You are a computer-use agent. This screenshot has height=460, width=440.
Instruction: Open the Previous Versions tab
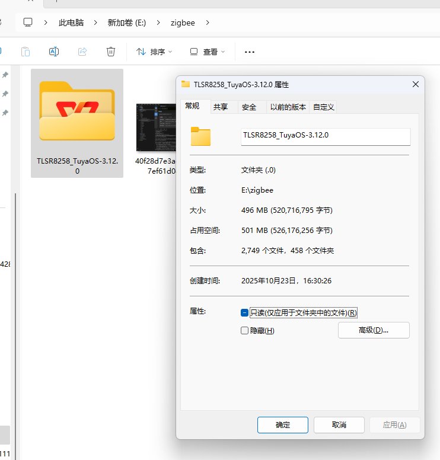click(x=288, y=107)
